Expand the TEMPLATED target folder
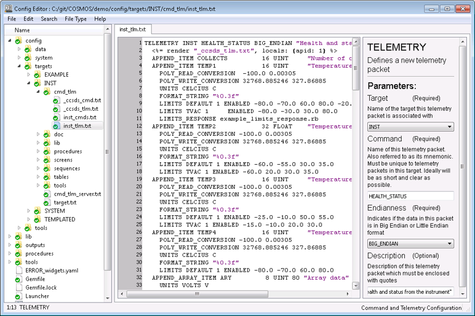 28,219
